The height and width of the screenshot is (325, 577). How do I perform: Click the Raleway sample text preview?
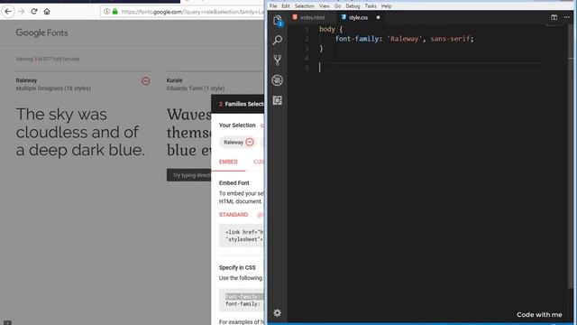(x=80, y=132)
